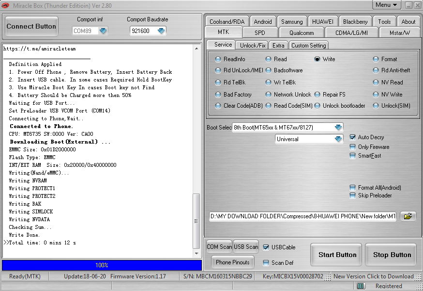Switch to Qualcomm tab
The height and width of the screenshot is (291, 423).
302,32
